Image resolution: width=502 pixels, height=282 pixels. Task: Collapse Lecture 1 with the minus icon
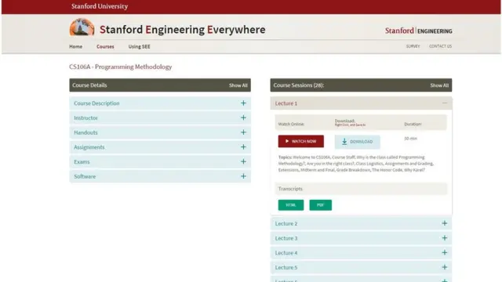point(445,103)
